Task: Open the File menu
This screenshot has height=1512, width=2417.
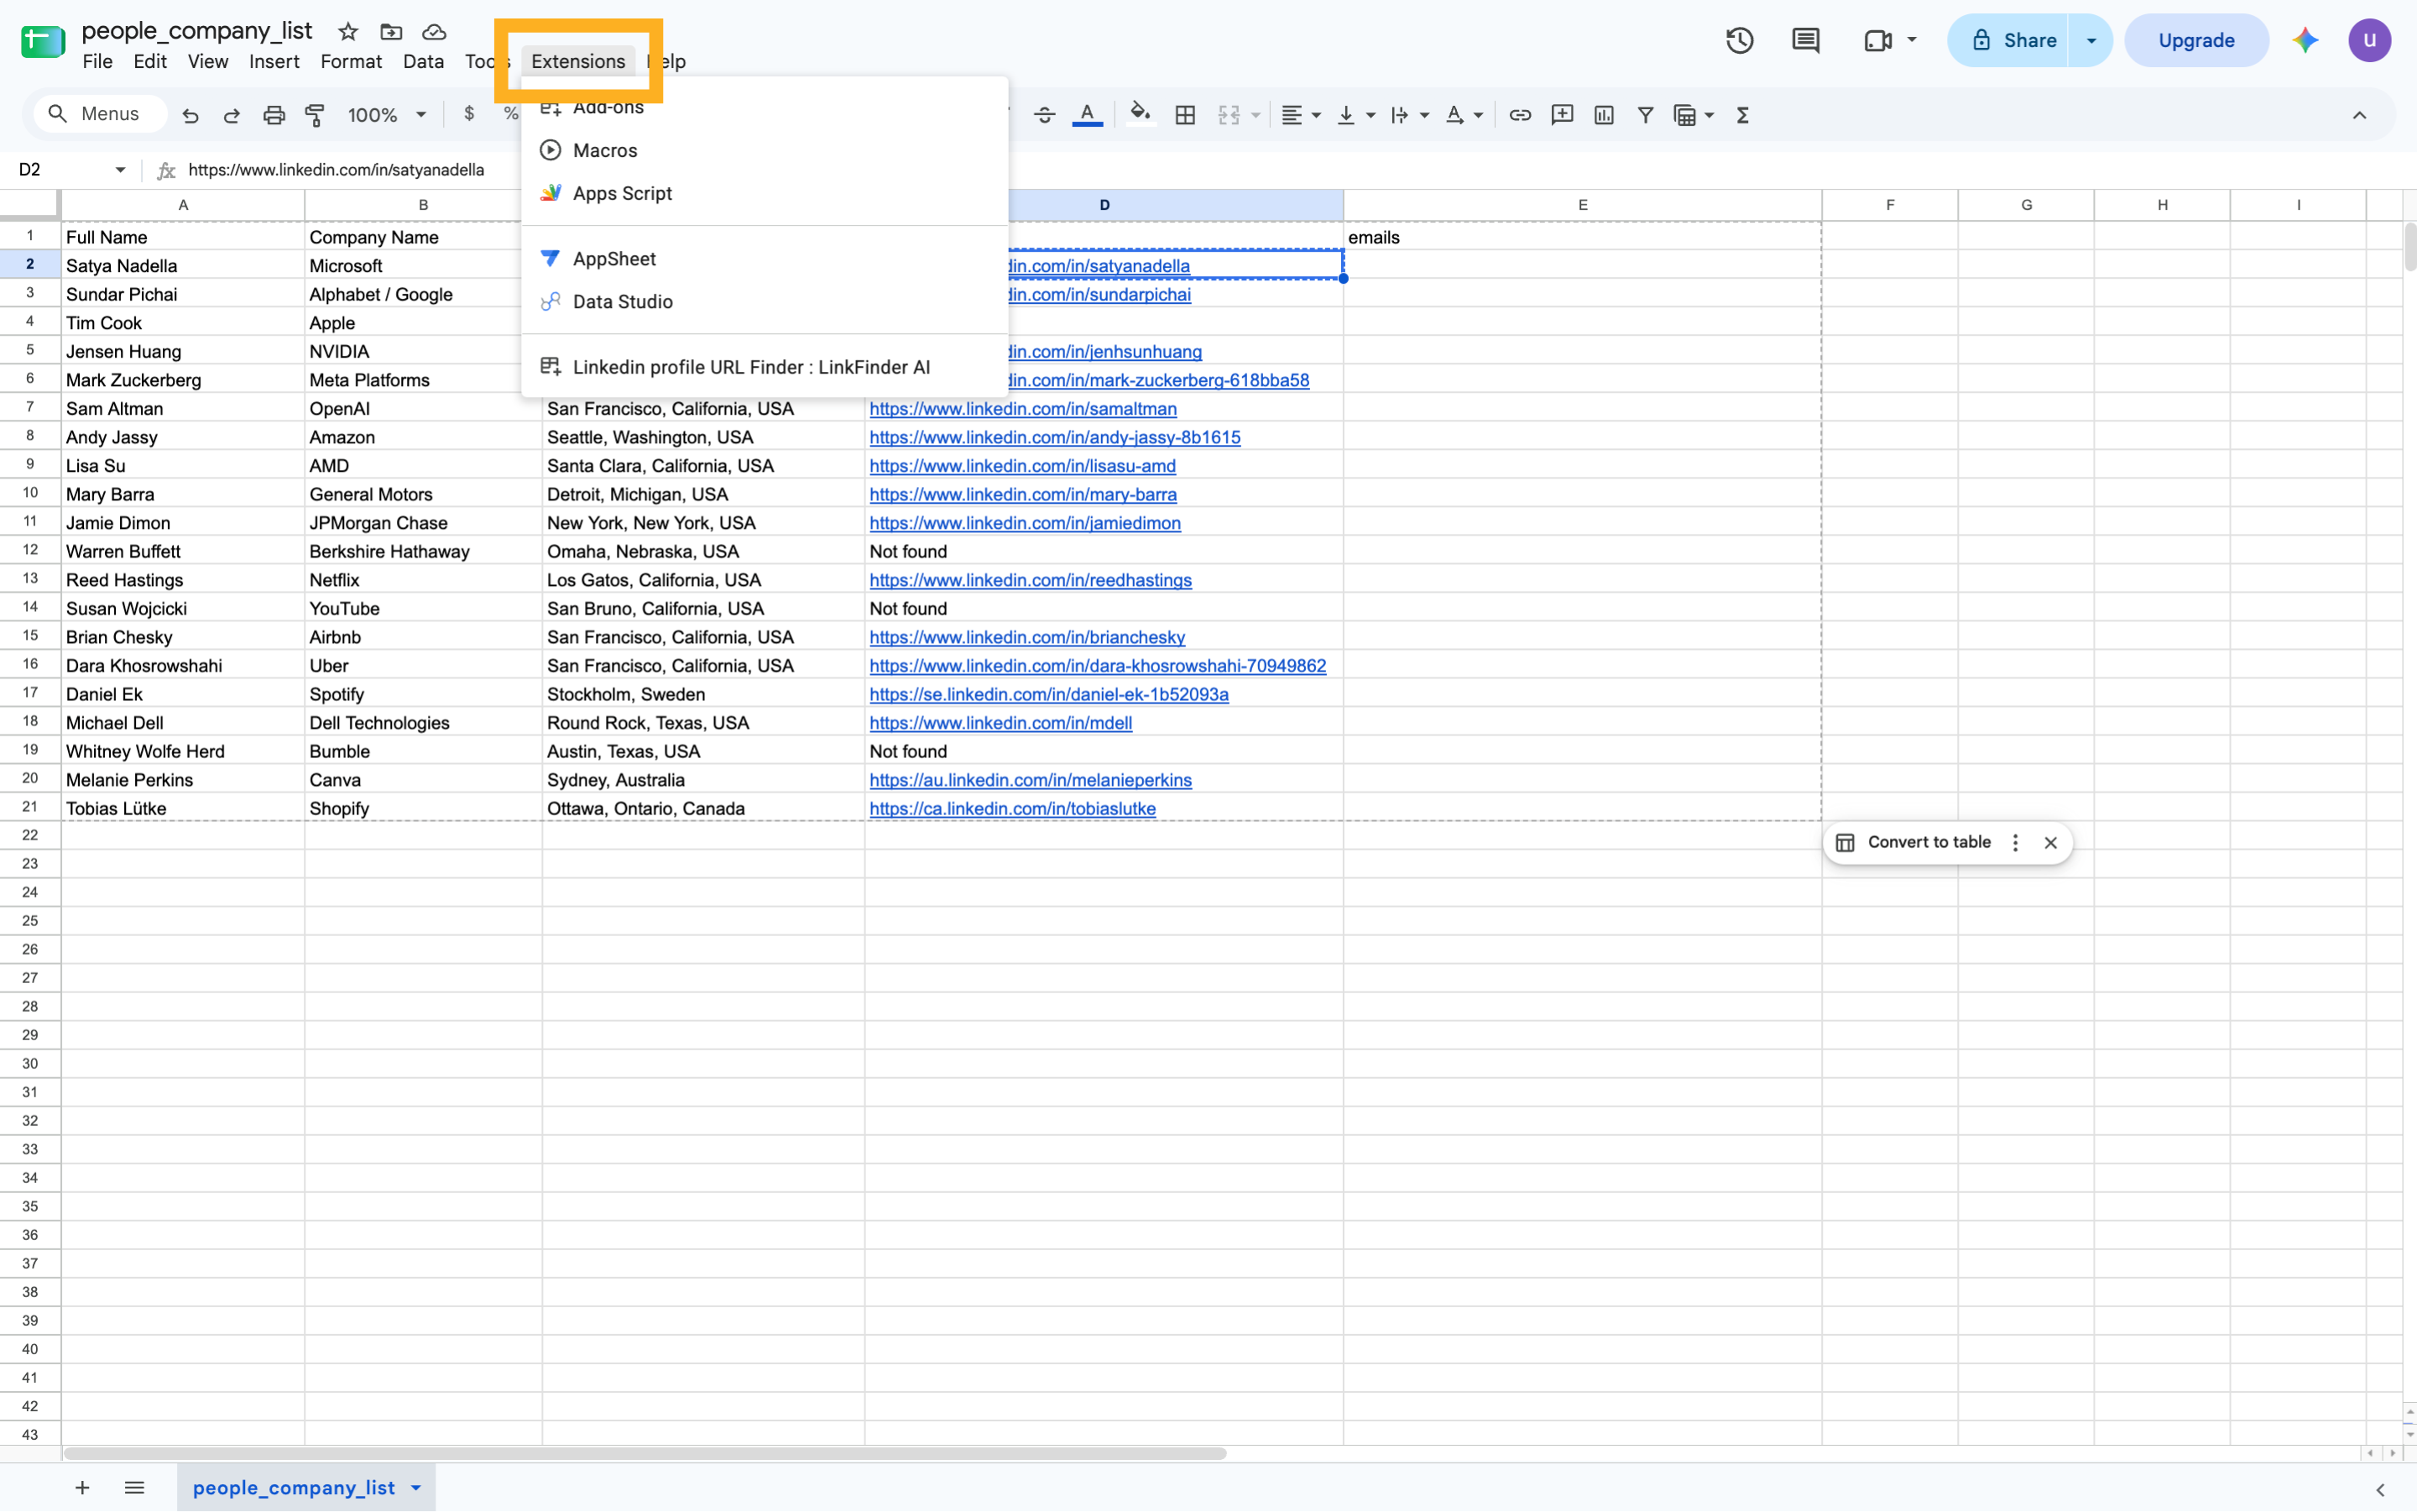Action: tap(97, 61)
